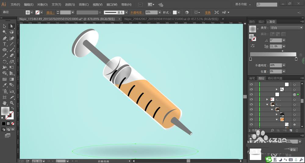Click the create new layer icon
305x163 pixels.
coord(291,130)
